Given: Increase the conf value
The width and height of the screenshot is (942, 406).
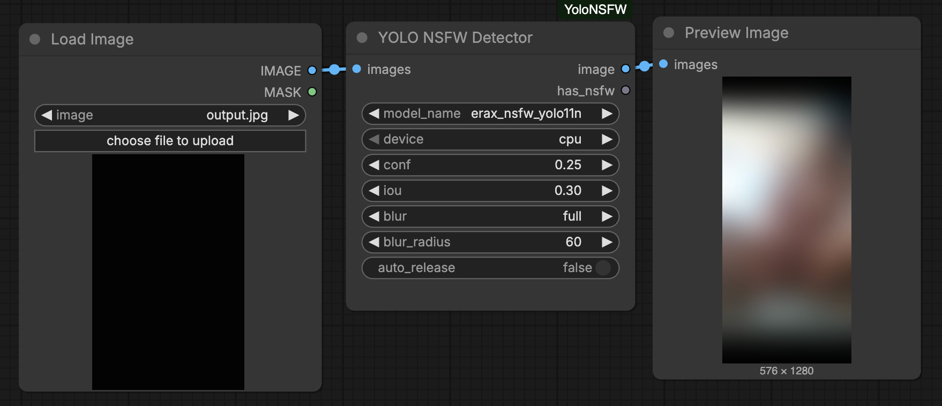Looking at the screenshot, I should pos(607,165).
